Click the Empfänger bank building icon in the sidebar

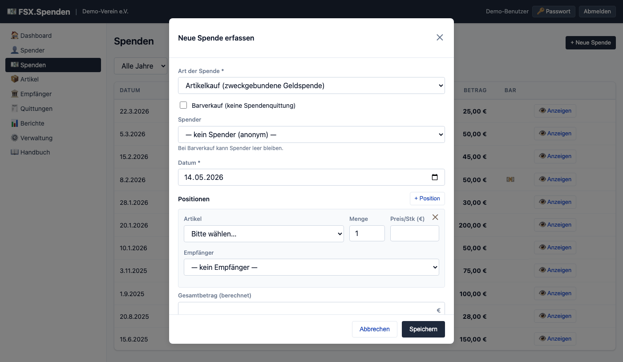click(x=15, y=94)
